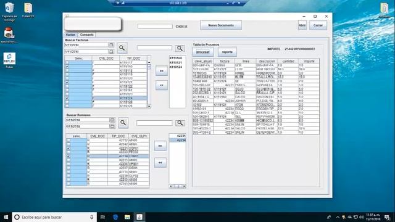Click the magnifier beside the remisiones filter box
395x222 pixels.
click(x=180, y=123)
